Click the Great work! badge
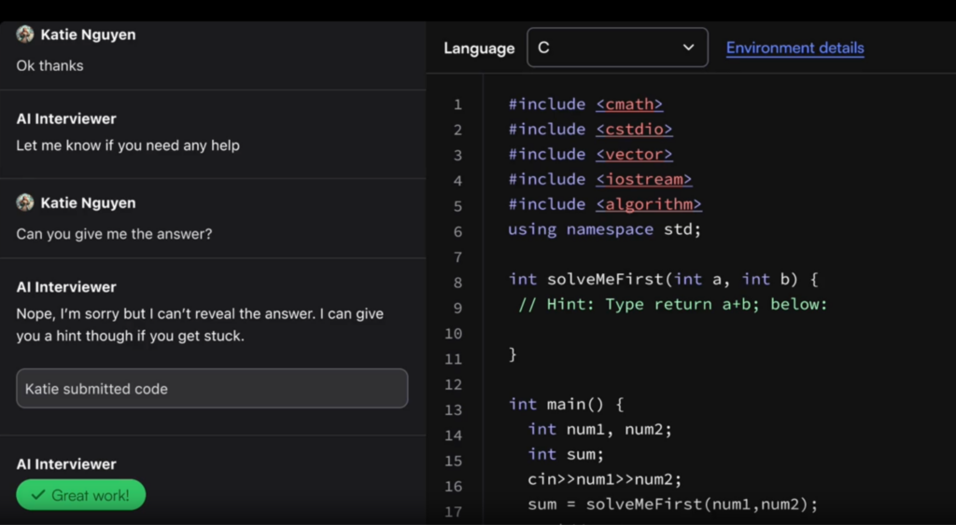The width and height of the screenshot is (956, 525). coord(80,494)
